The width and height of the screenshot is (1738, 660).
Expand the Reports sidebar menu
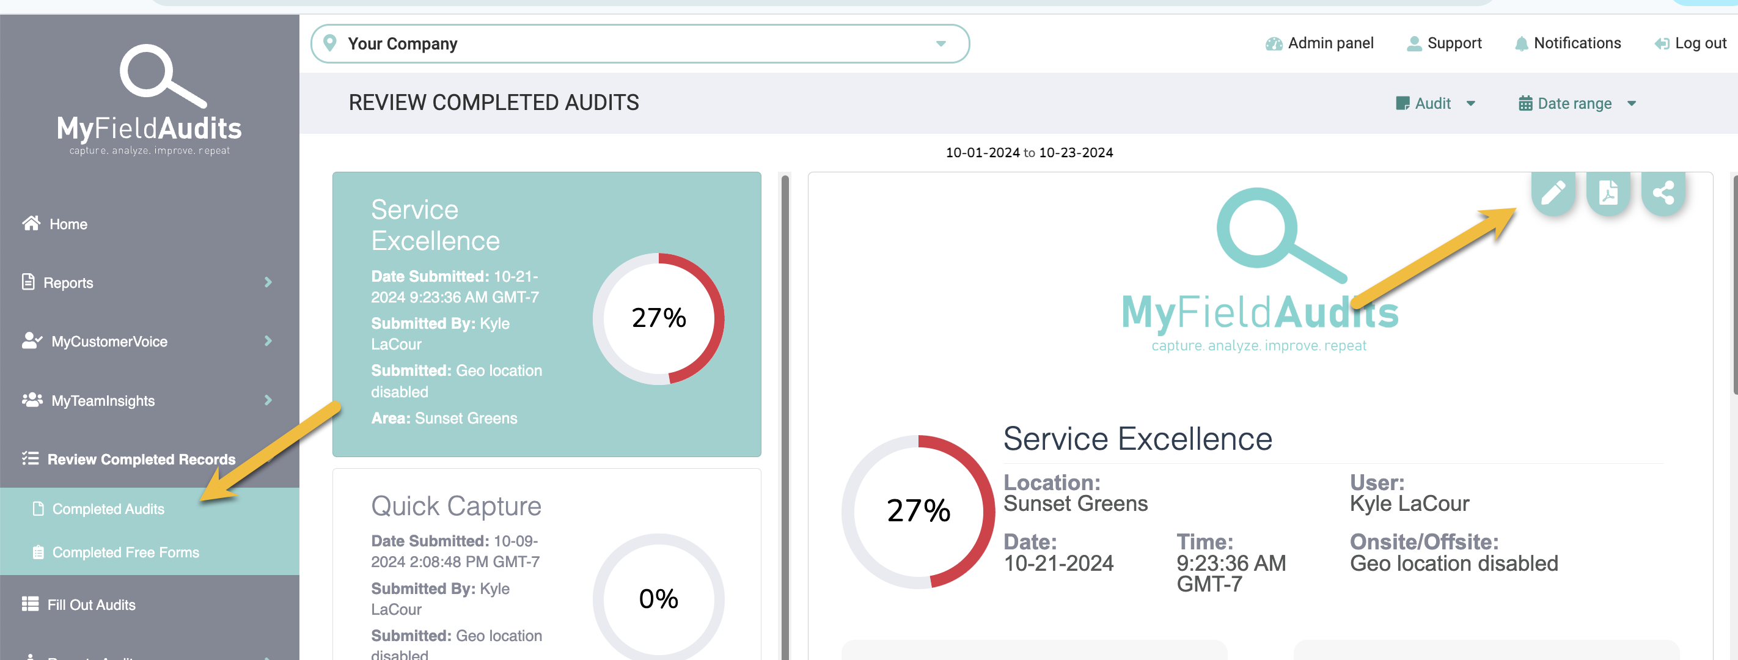click(x=67, y=282)
